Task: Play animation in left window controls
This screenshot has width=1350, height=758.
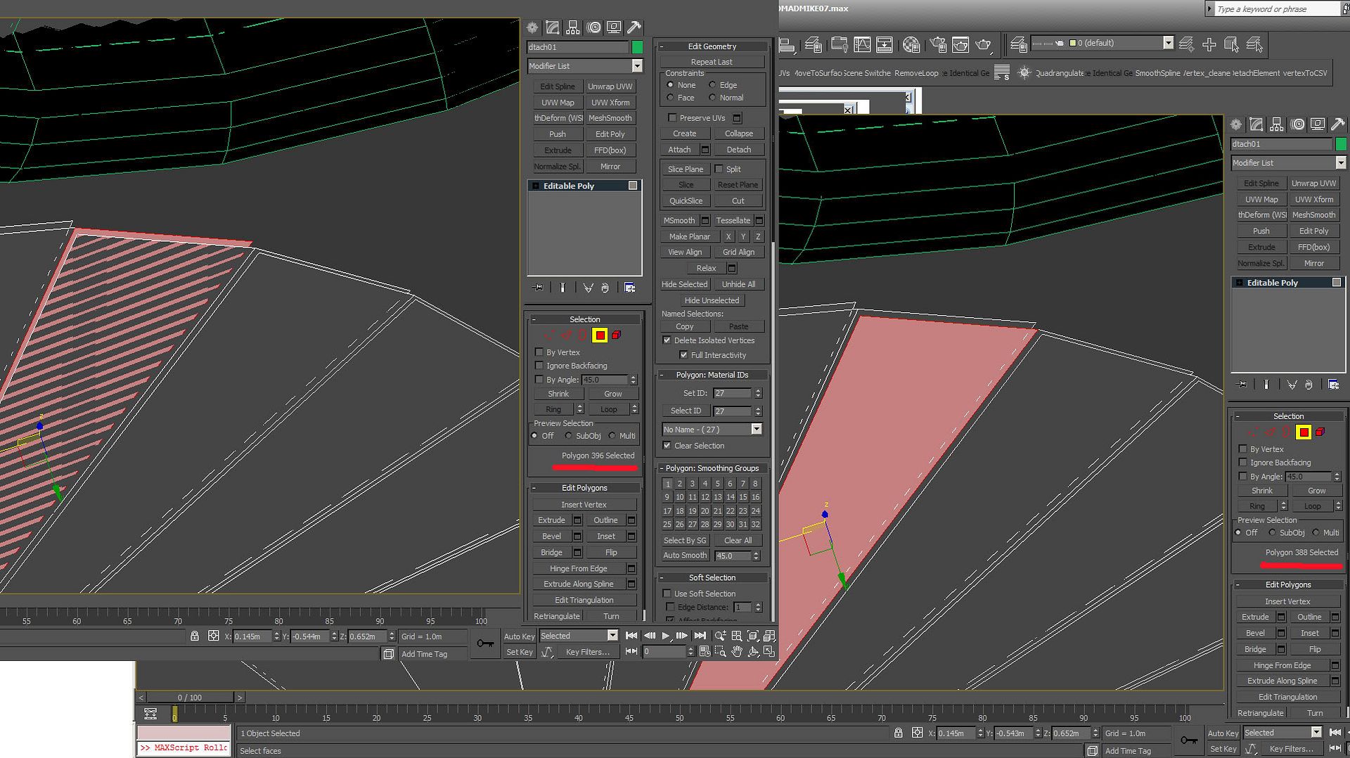Action: [666, 636]
